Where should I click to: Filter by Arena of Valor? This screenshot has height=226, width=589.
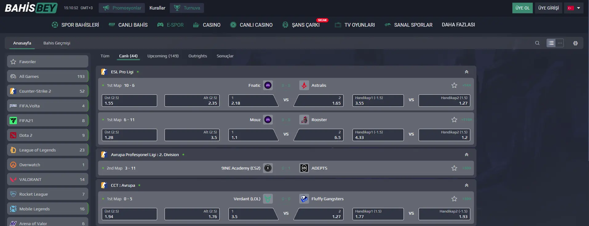(x=48, y=222)
